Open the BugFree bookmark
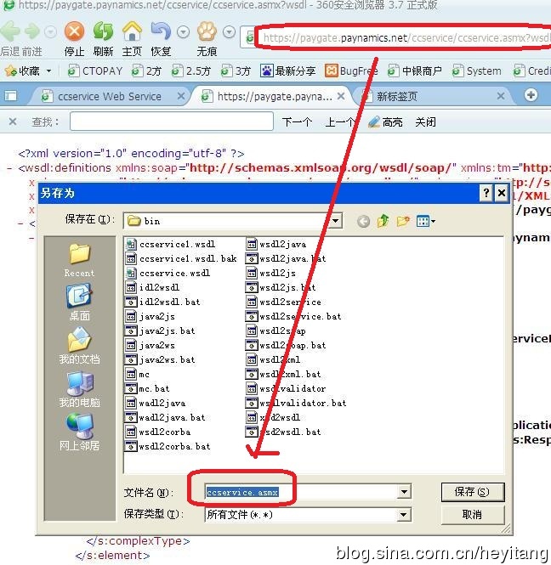The width and height of the screenshot is (551, 565). (x=351, y=71)
